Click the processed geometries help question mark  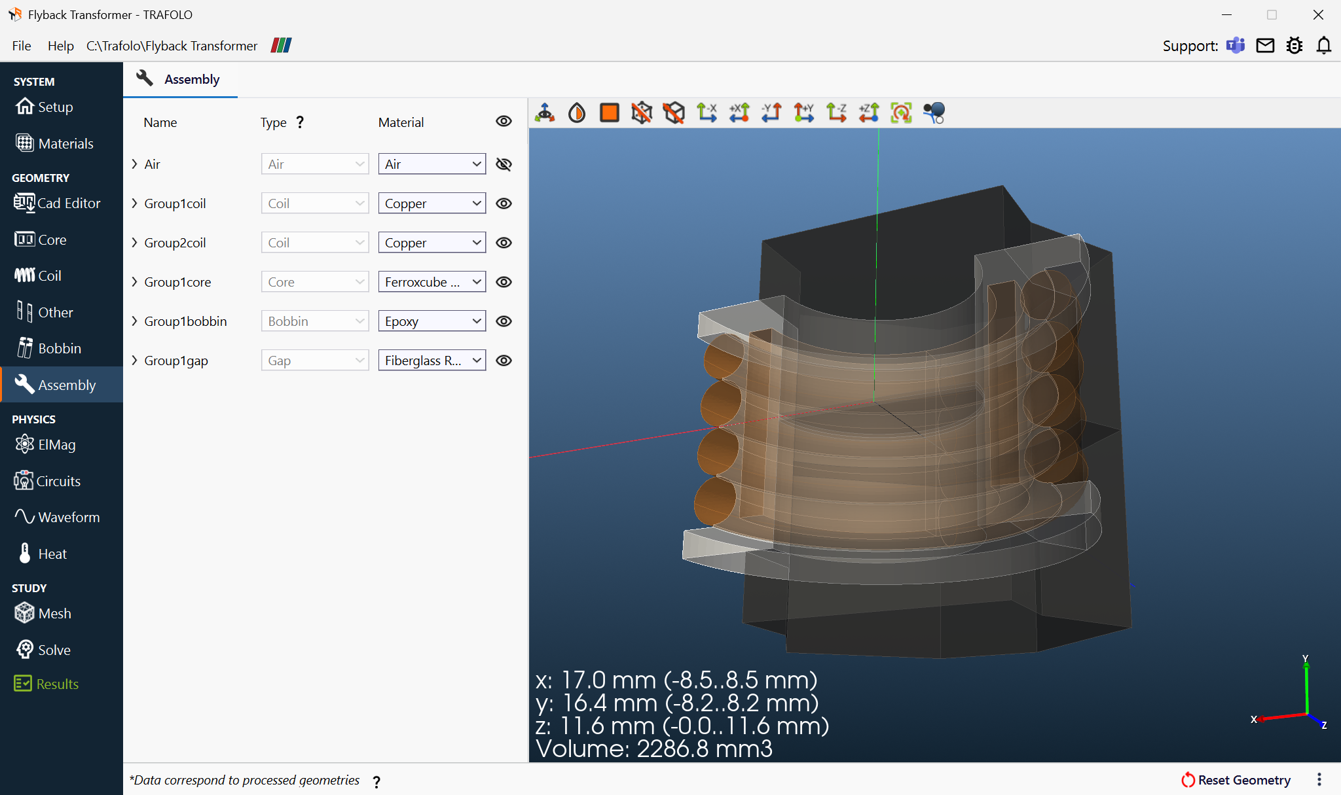[377, 781]
